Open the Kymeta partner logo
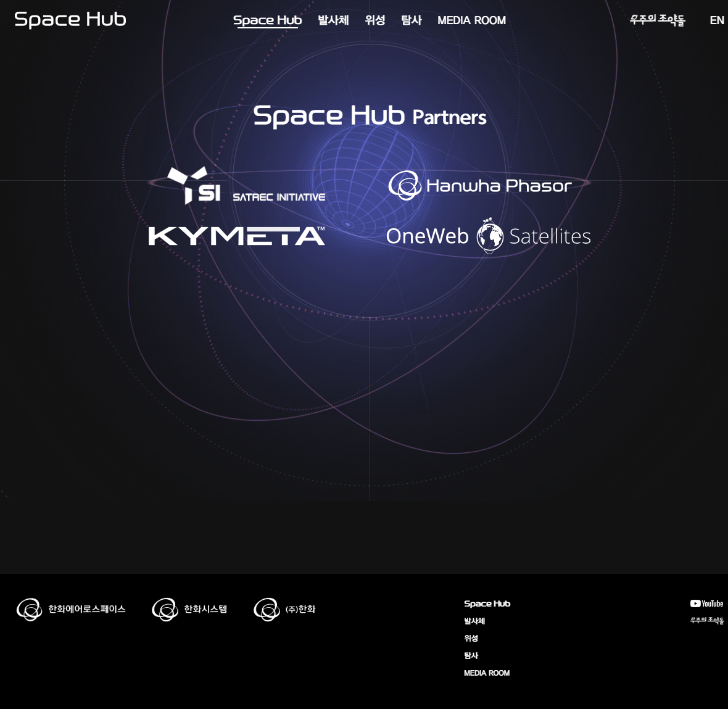This screenshot has height=709, width=728. (237, 236)
